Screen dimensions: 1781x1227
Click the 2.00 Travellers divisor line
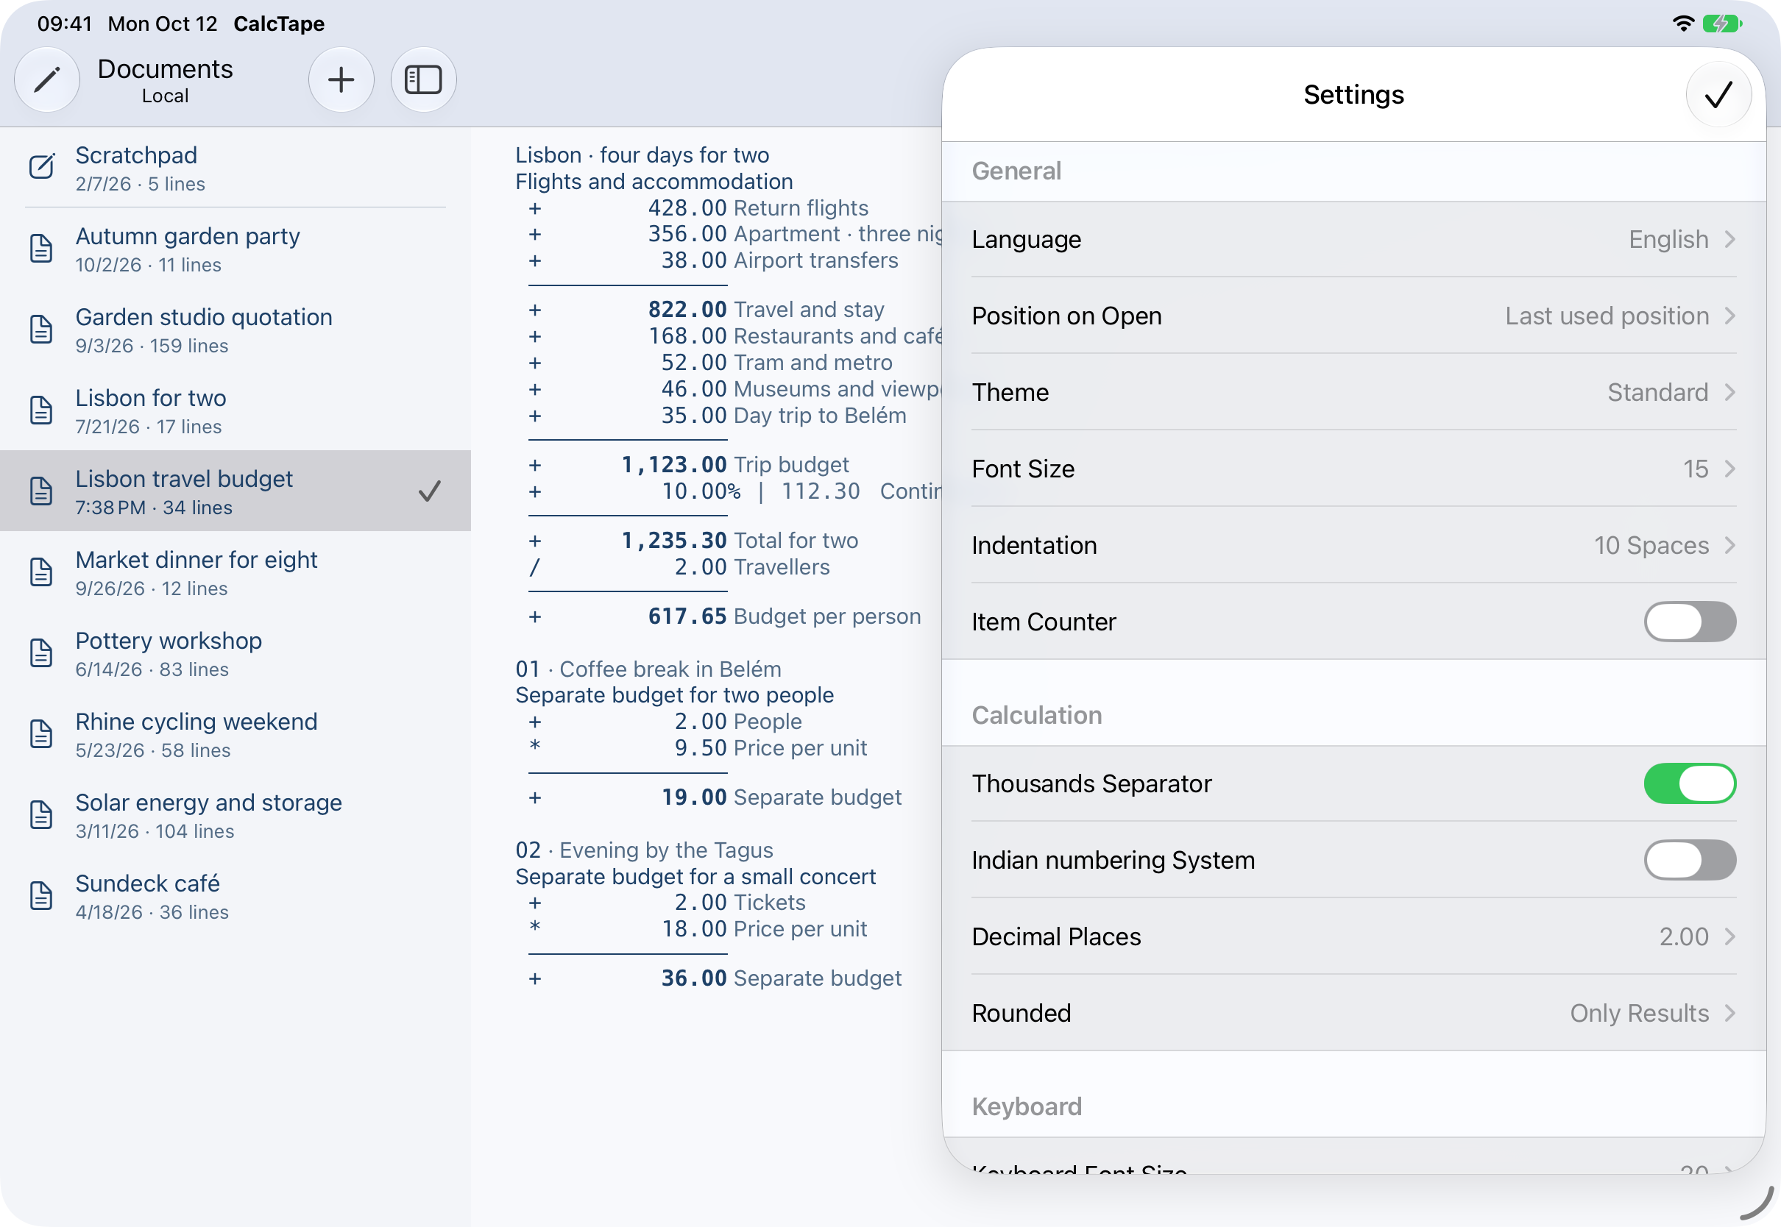[679, 567]
